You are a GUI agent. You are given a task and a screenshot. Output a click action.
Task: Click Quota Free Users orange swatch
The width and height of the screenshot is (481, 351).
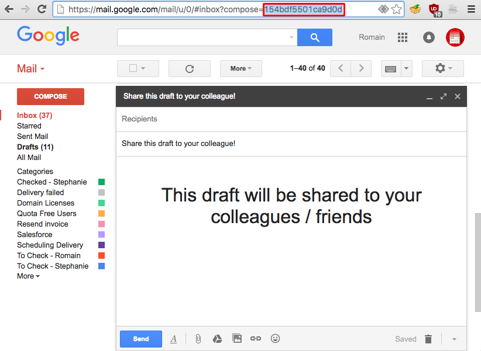[x=101, y=214]
